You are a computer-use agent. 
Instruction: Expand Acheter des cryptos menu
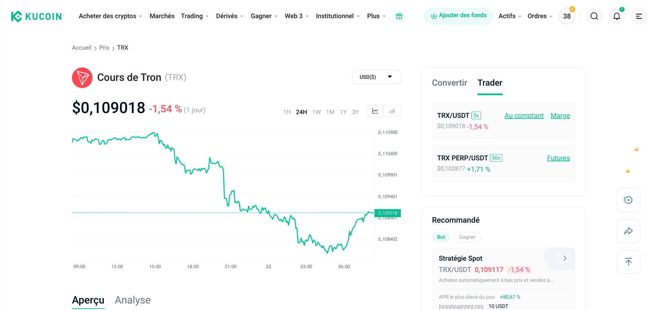pos(110,16)
